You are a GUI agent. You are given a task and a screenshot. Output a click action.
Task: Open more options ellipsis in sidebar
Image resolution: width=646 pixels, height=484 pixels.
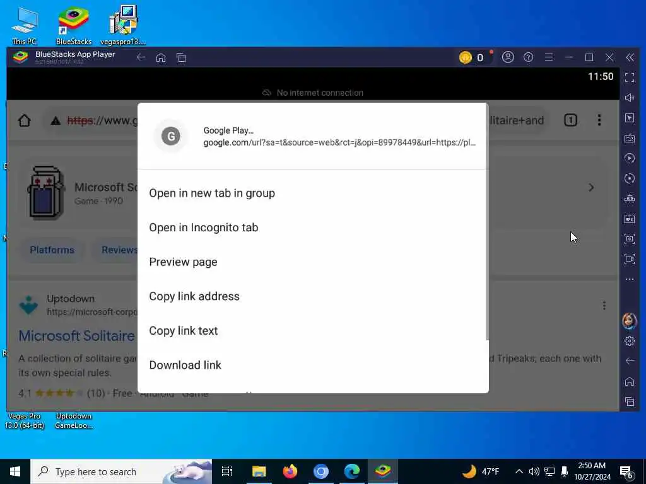click(630, 279)
